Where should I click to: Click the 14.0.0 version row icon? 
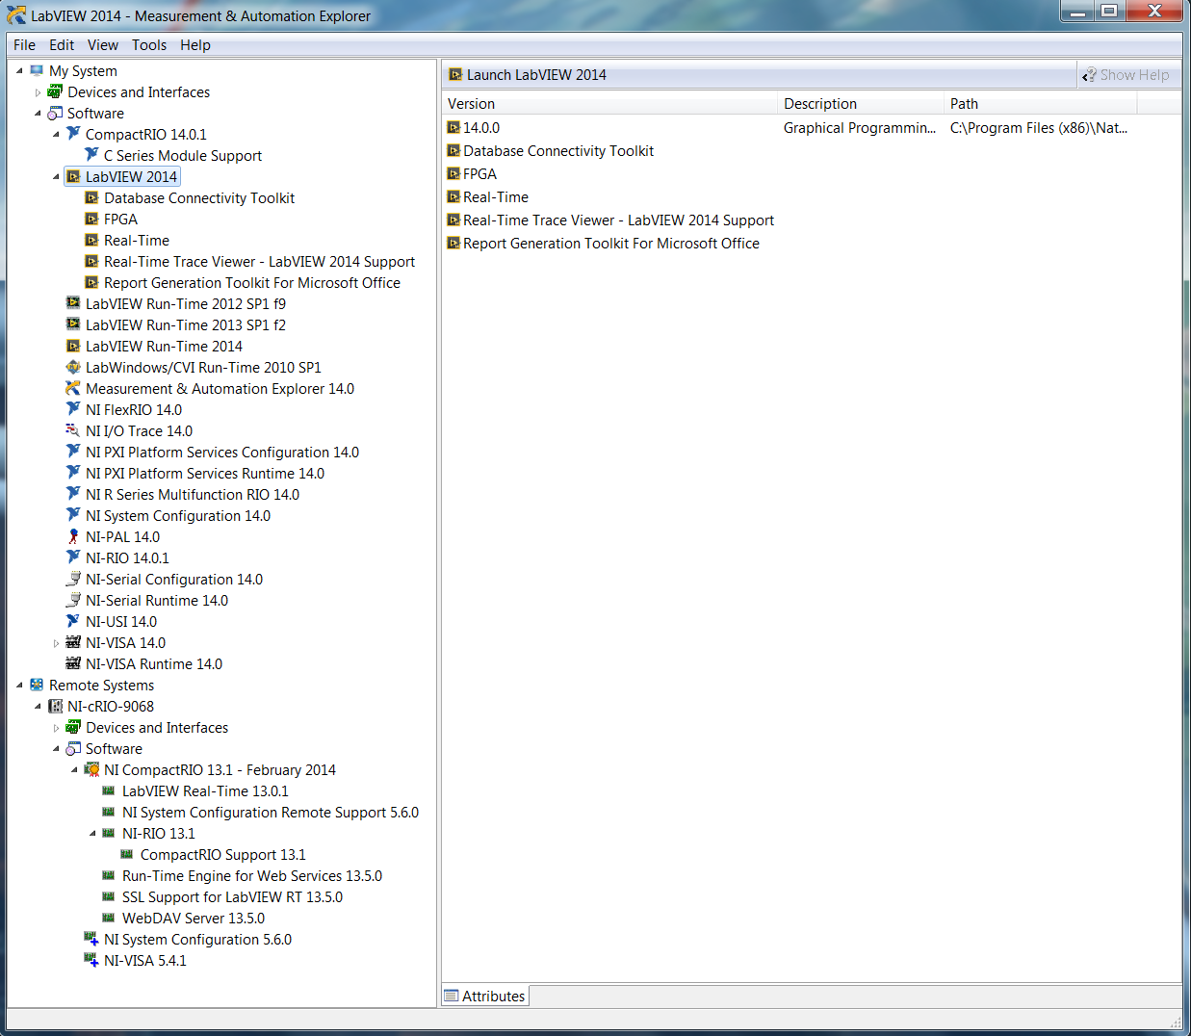click(x=453, y=127)
